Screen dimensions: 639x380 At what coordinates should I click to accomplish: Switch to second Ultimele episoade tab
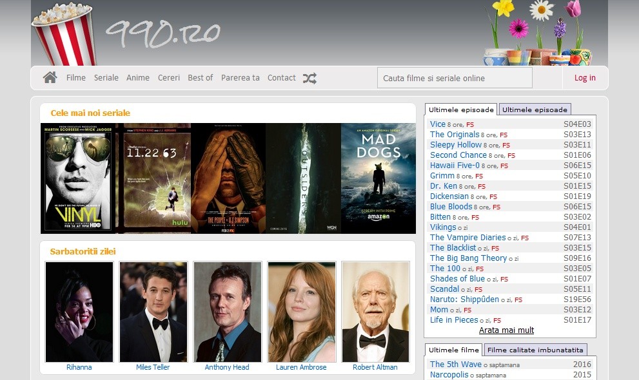click(535, 109)
